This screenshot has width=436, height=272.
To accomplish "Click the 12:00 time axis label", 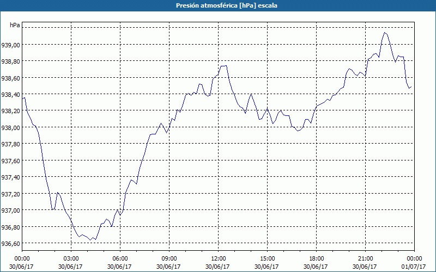I will pyautogui.click(x=218, y=259).
